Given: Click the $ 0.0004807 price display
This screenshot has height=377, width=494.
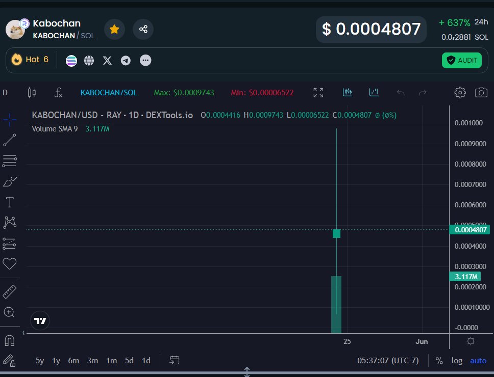Looking at the screenshot, I should (x=371, y=29).
